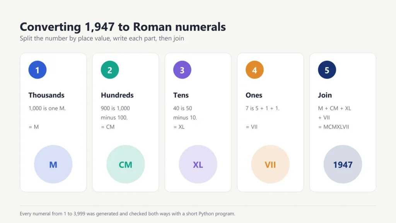
Task: Click the text 'M + CM + XL'
Action: (x=335, y=108)
